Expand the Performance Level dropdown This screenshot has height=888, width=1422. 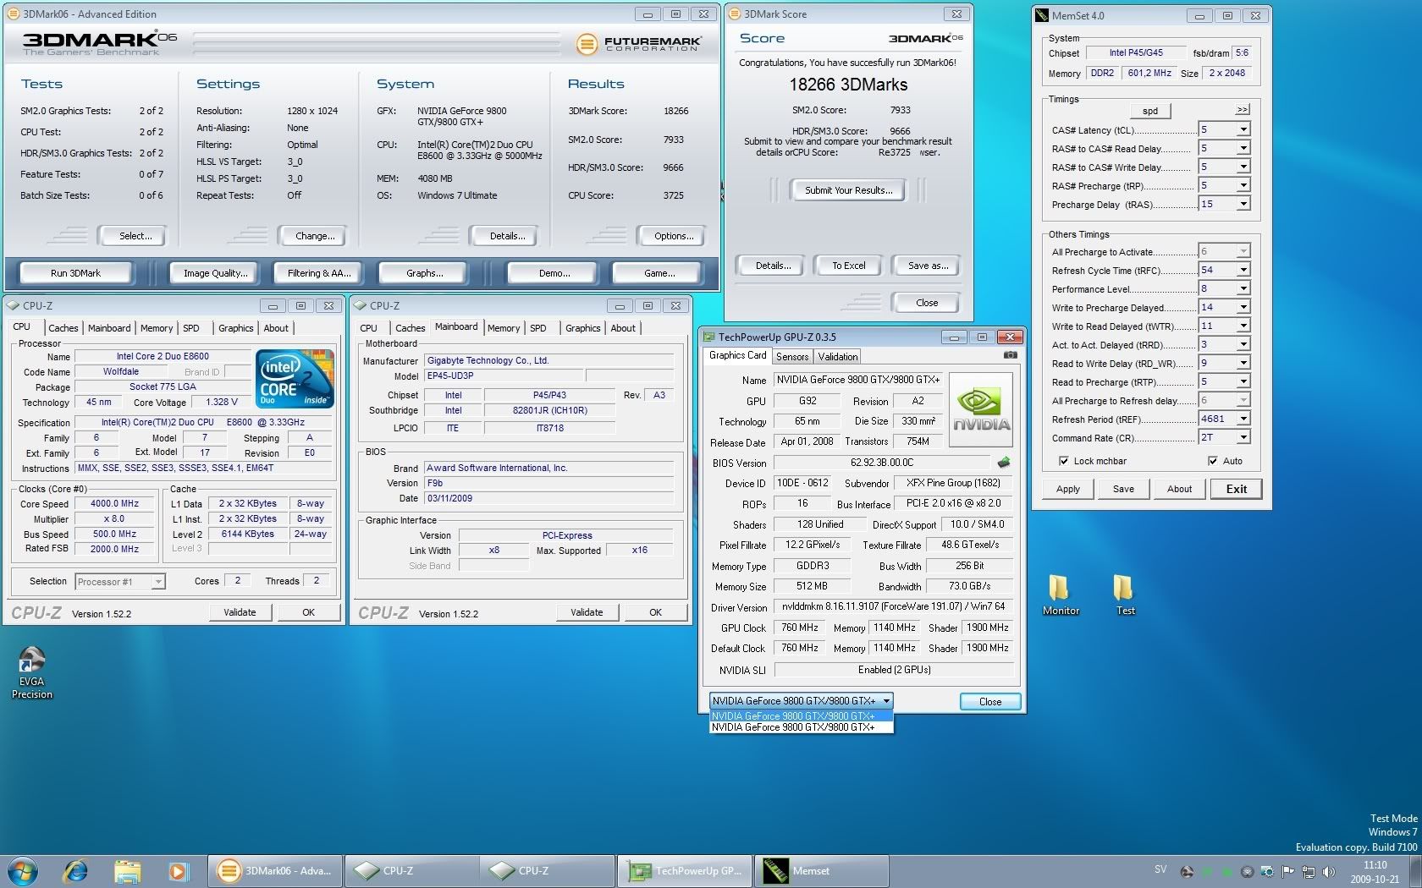click(x=1243, y=288)
